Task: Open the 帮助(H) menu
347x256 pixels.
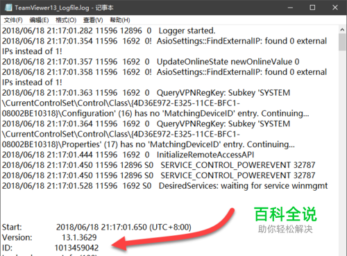Action: click(120, 20)
